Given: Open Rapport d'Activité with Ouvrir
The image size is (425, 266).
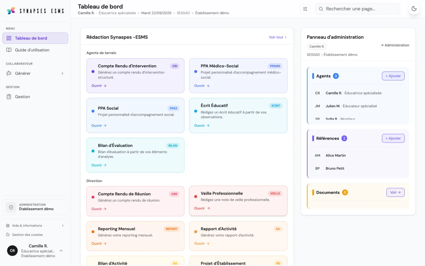Looking at the screenshot, I should tap(202, 244).
